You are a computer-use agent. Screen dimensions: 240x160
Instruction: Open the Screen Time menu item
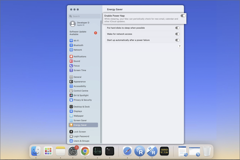click(80, 70)
